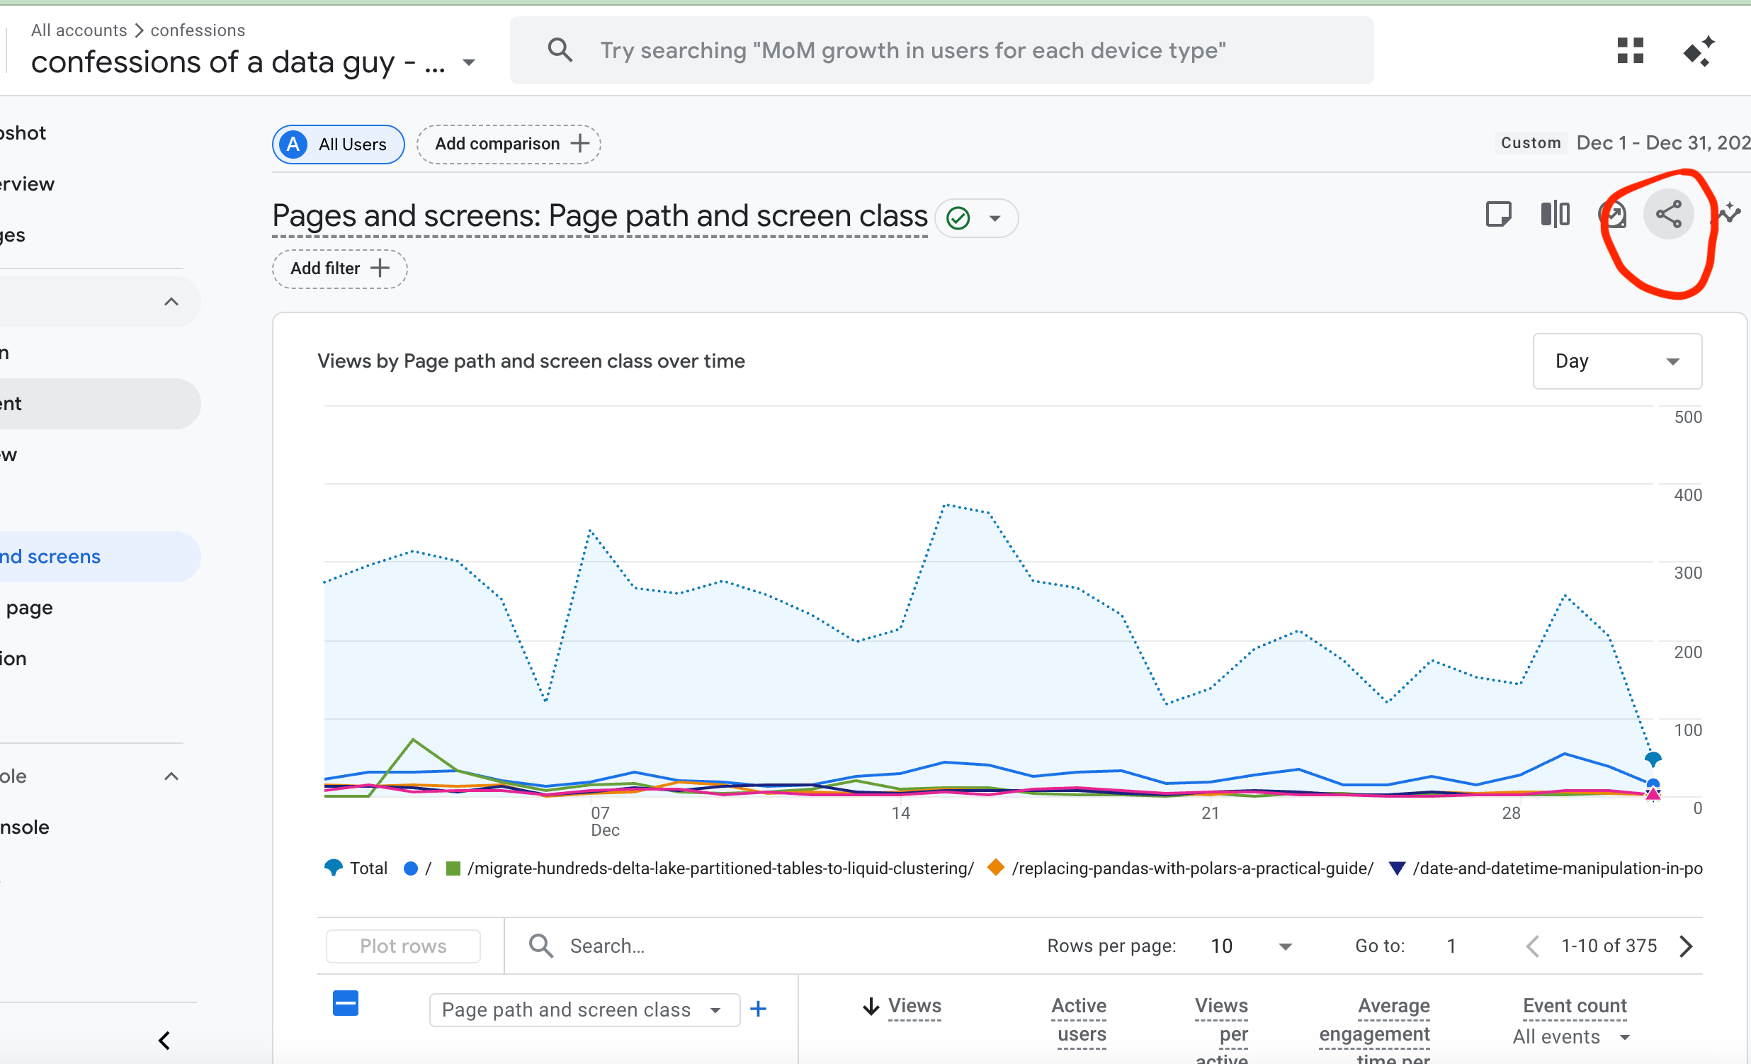Collapse the left navigation with the chevron arrow
The height and width of the screenshot is (1064, 1751).
point(164,1041)
